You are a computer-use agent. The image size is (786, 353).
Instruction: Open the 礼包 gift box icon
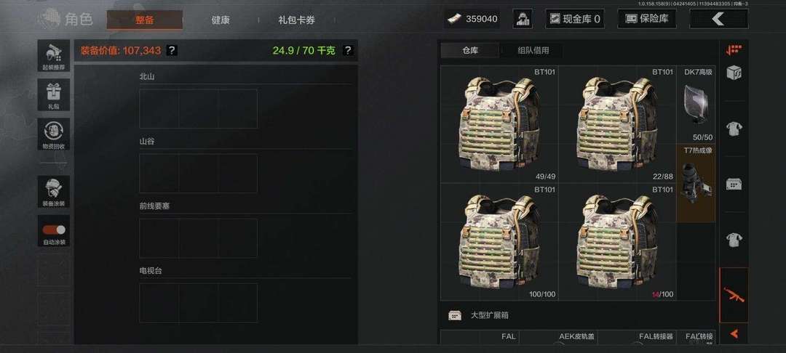pyautogui.click(x=54, y=94)
